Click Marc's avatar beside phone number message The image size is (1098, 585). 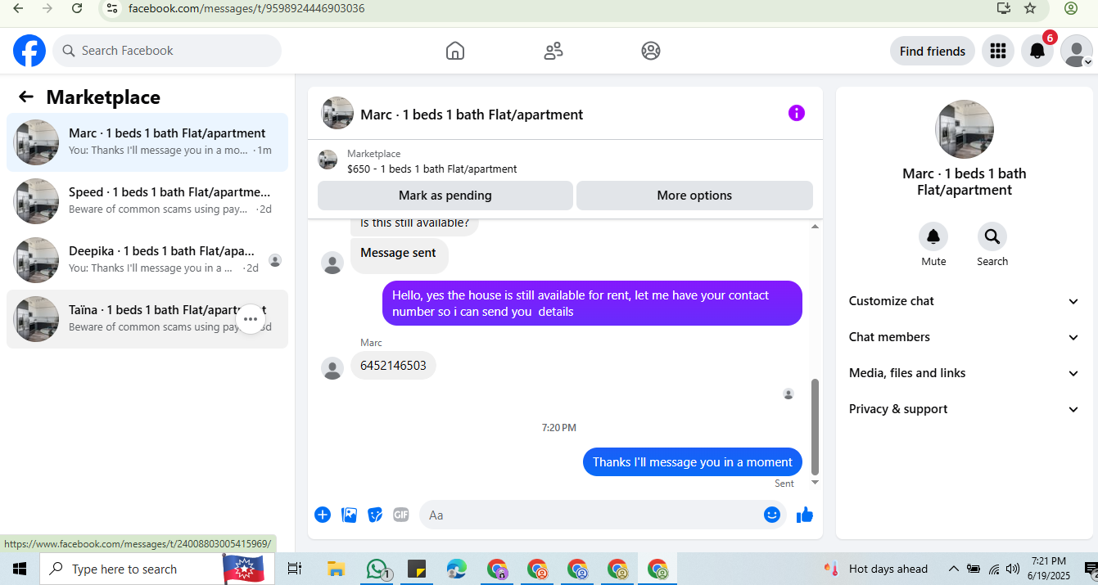(332, 368)
